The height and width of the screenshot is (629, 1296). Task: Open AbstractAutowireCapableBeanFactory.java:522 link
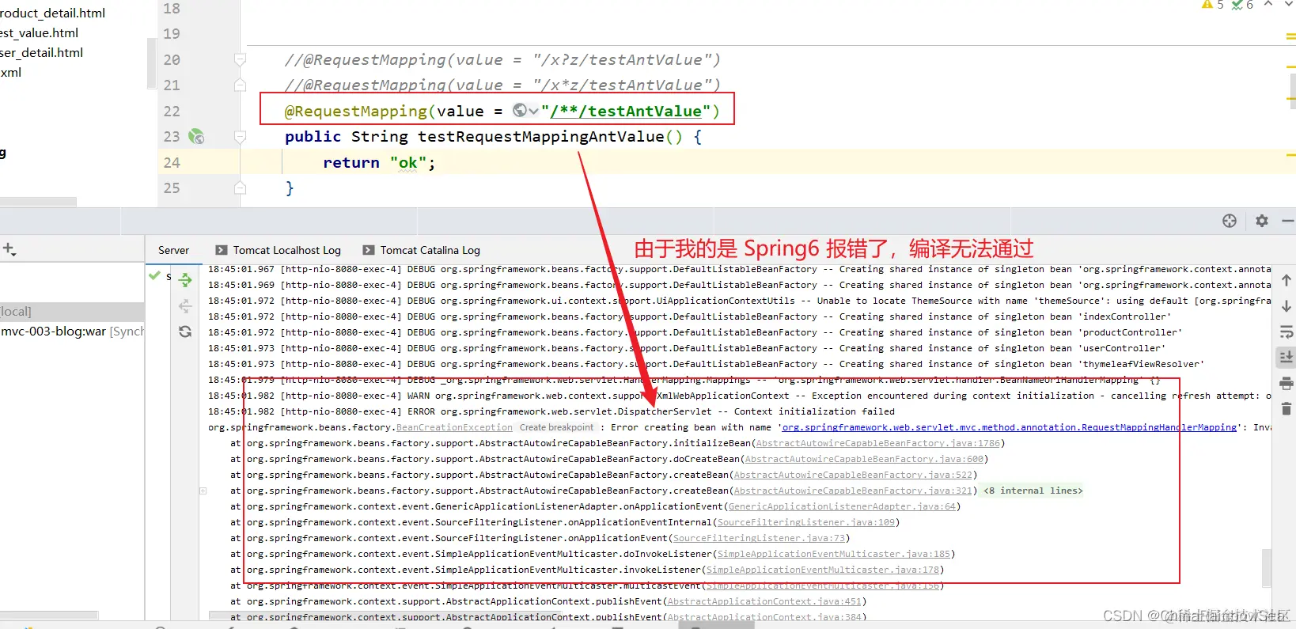(853, 475)
